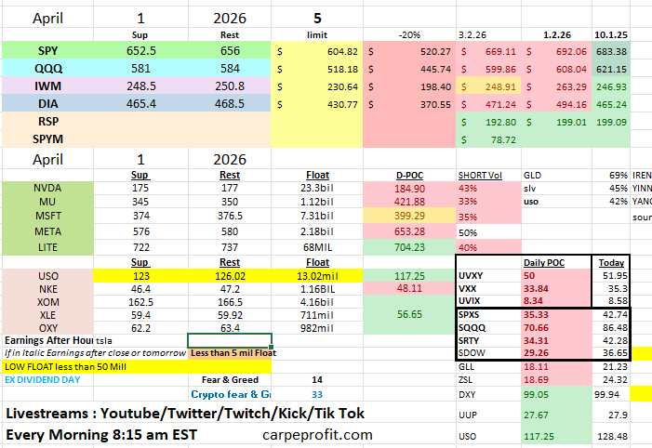The height and width of the screenshot is (448, 652).
Task: Select the EX DIVIDEND DAY cell
Action: [47, 380]
